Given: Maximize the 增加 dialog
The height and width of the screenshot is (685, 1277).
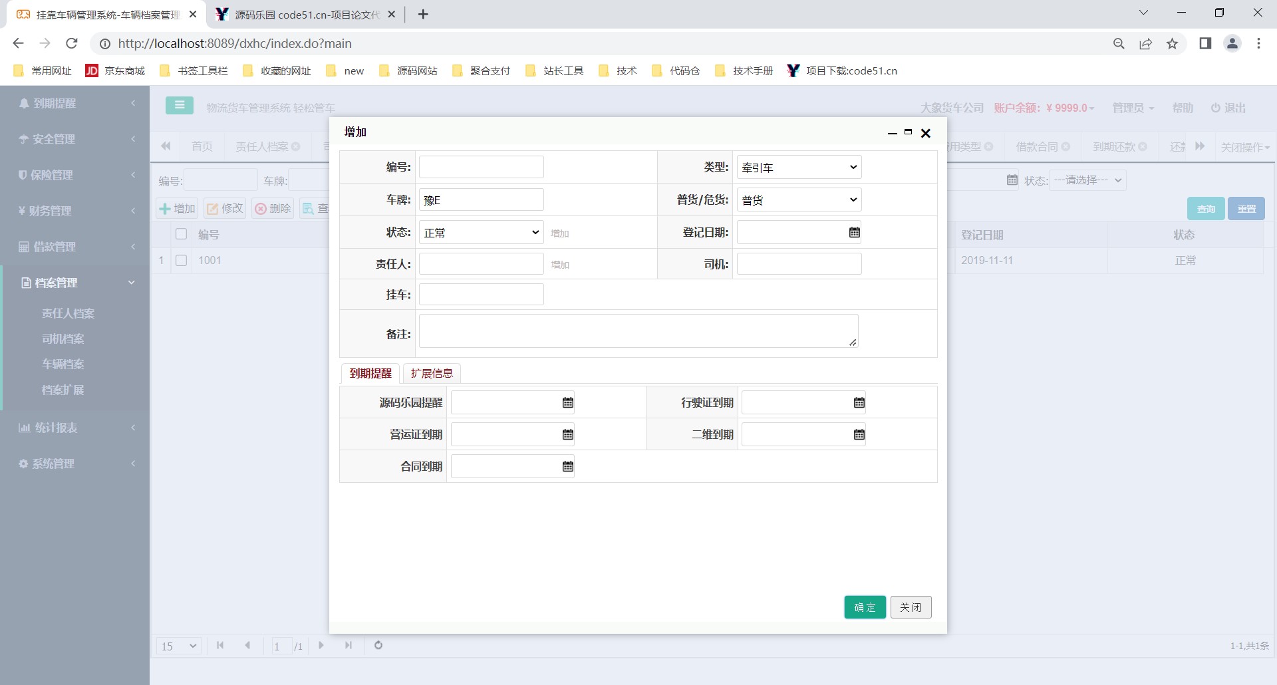Looking at the screenshot, I should click(908, 132).
